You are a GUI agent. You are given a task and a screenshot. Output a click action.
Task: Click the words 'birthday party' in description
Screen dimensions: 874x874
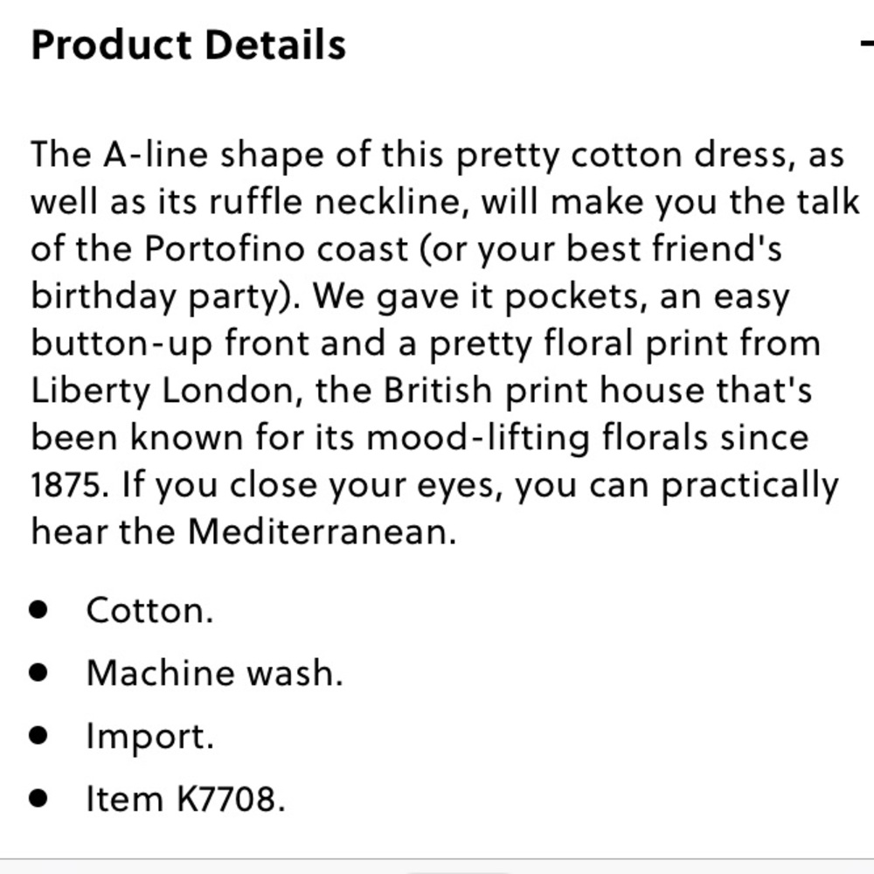(x=157, y=297)
